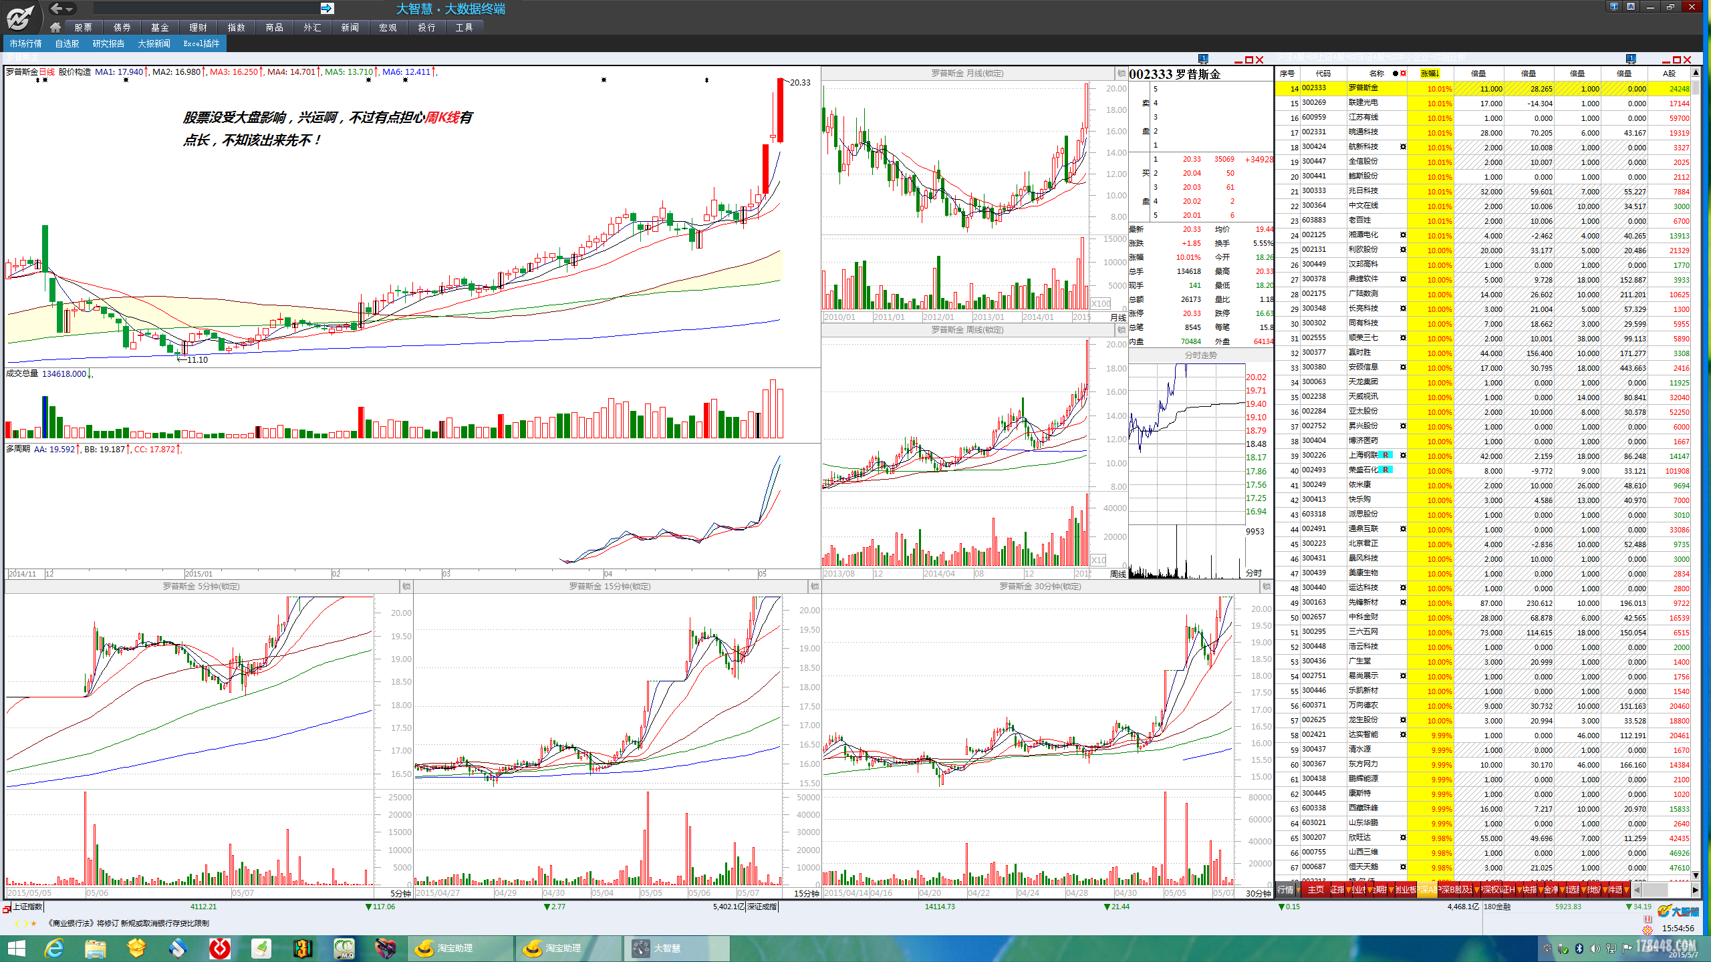The width and height of the screenshot is (1711, 962).
Task: Open the Windows Start button
Action: coord(15,949)
